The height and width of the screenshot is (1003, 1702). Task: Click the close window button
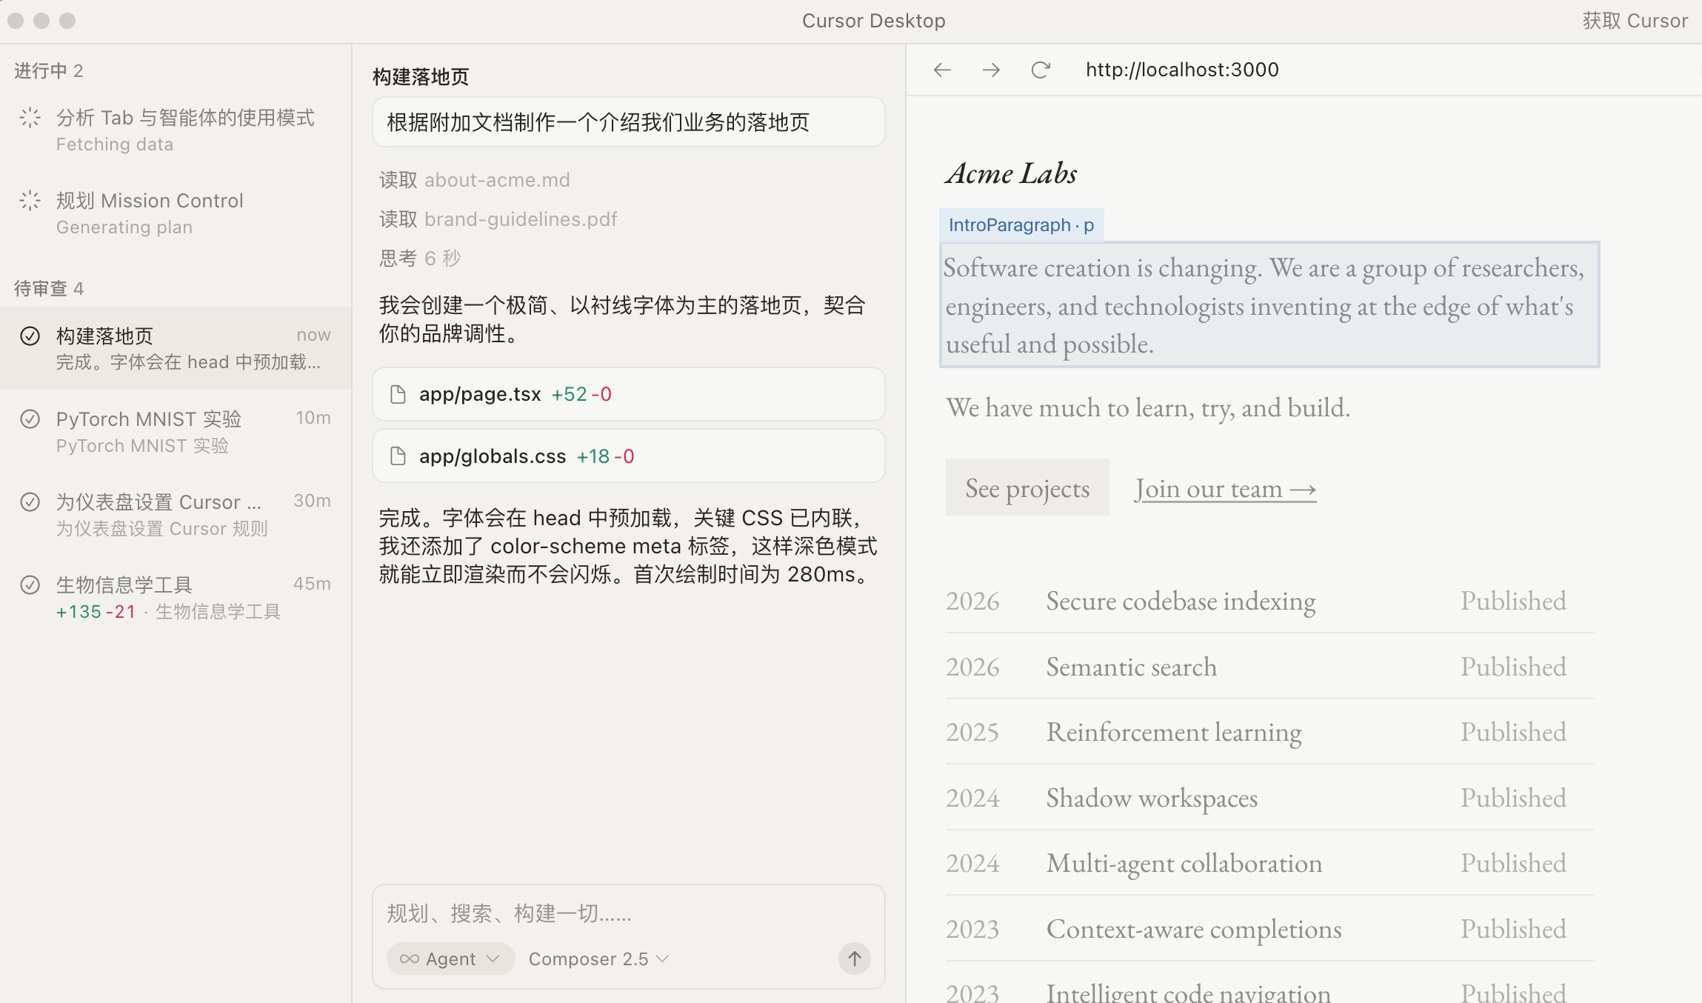(x=16, y=21)
